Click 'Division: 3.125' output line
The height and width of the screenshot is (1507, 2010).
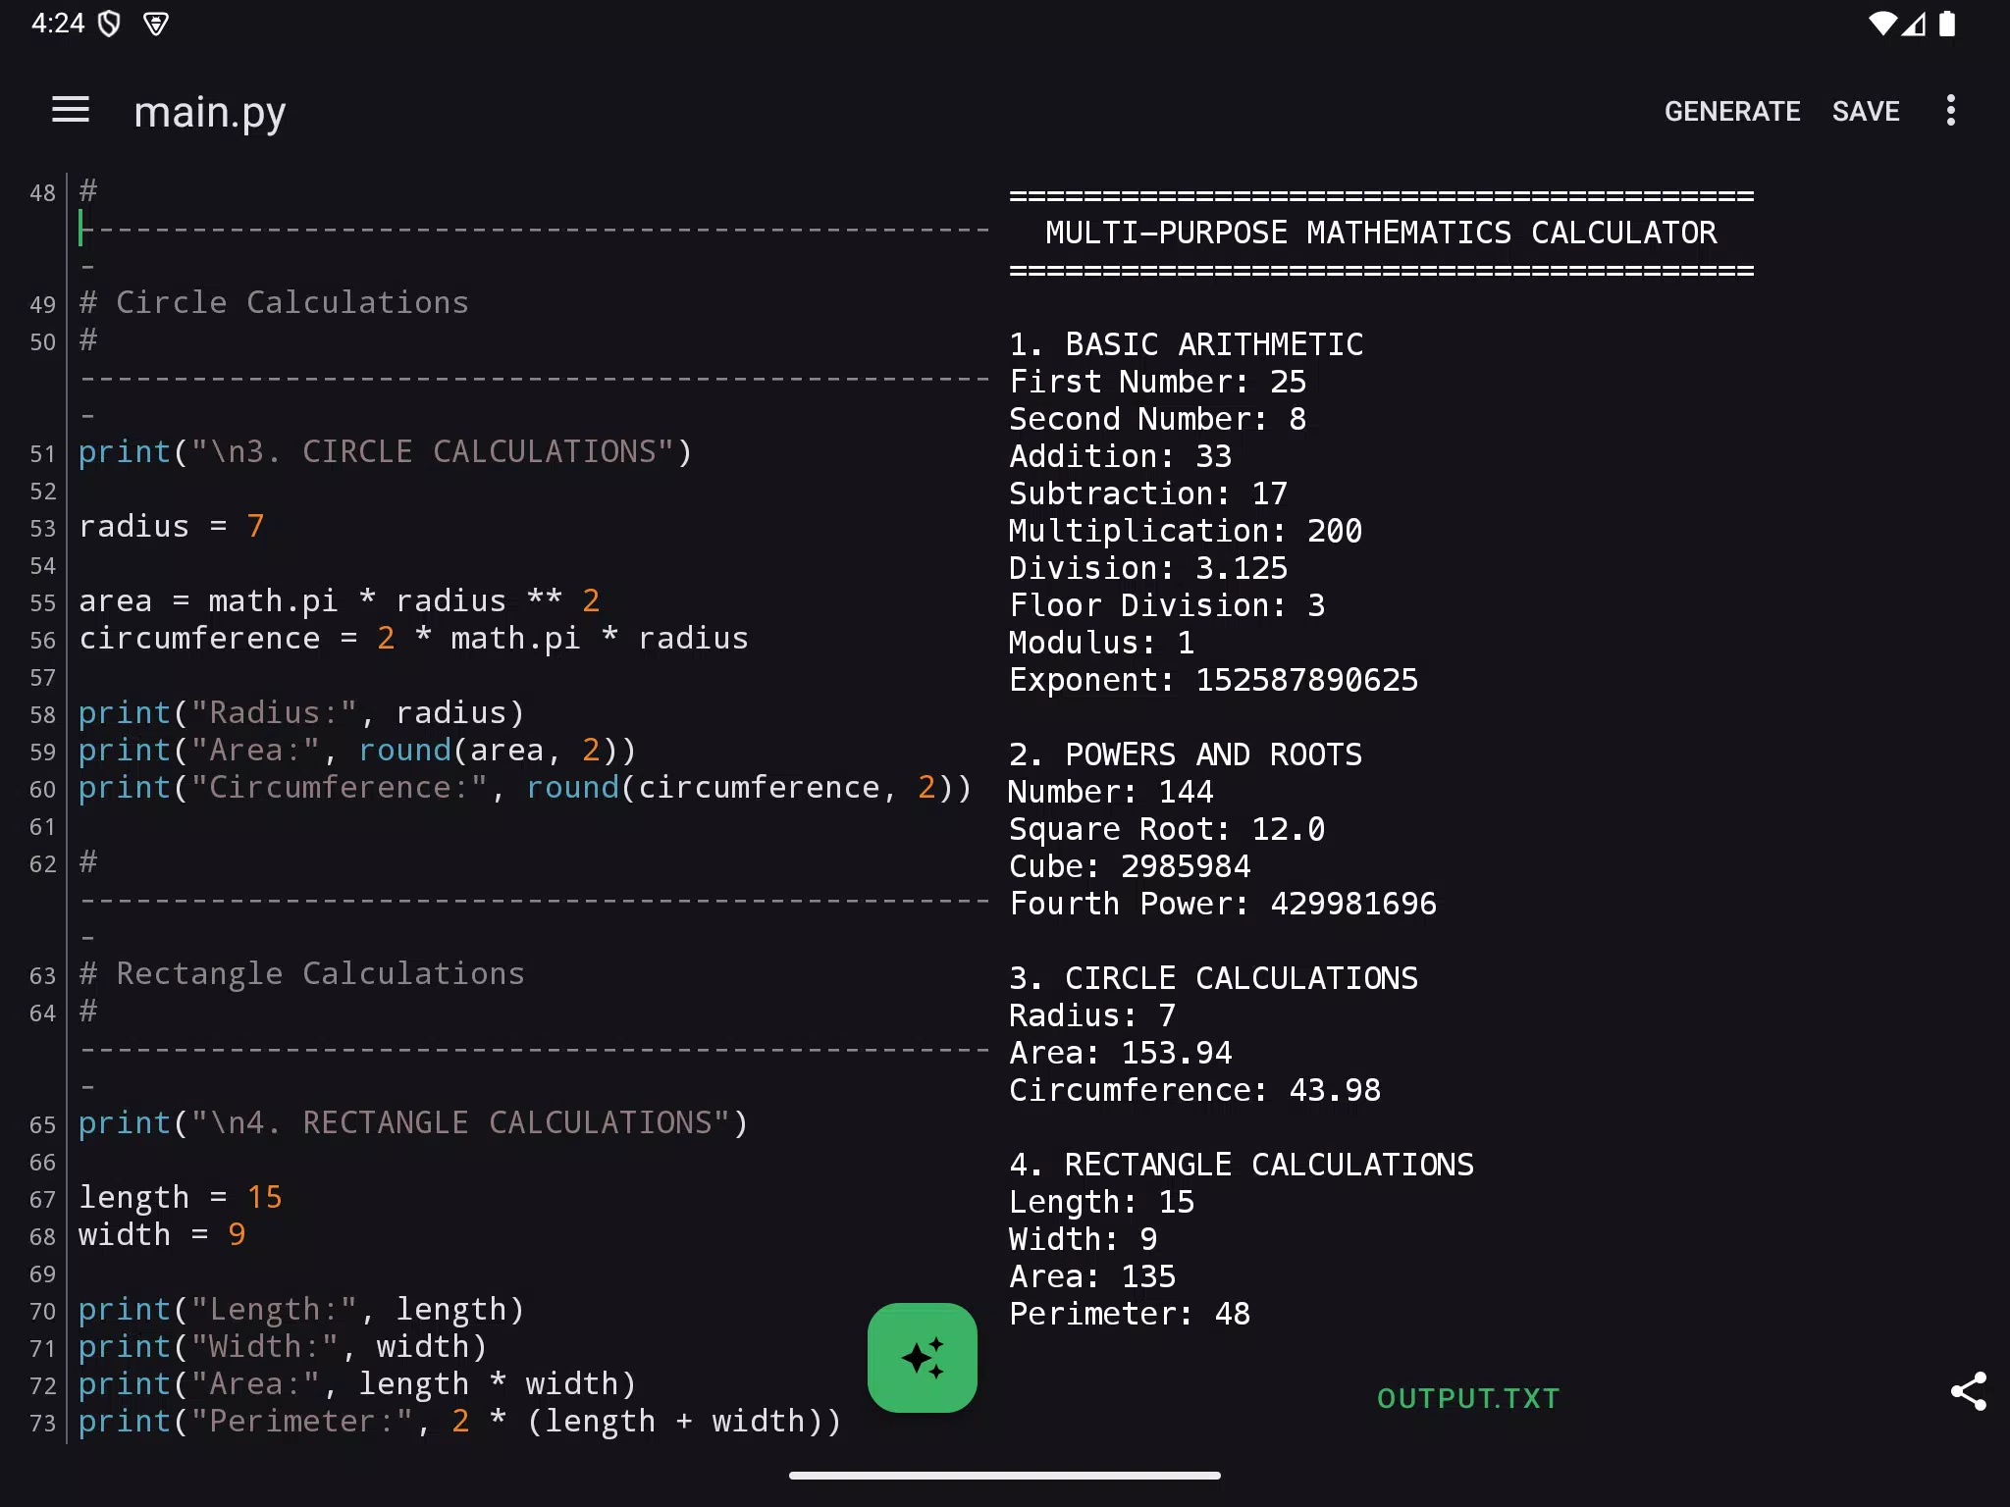(1148, 568)
